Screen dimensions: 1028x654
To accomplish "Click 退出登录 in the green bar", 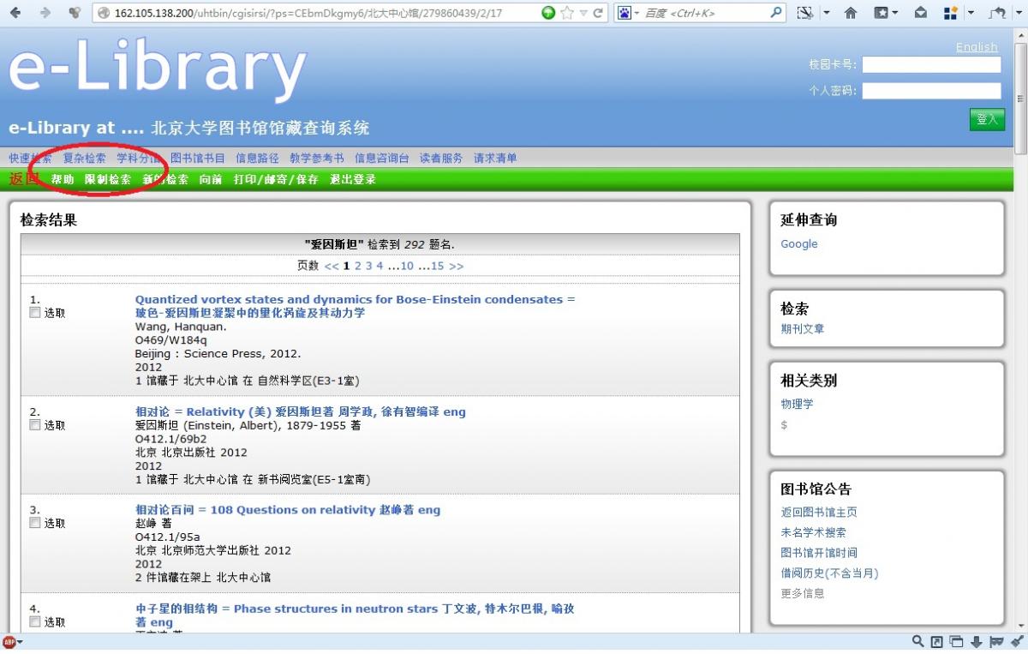I will [x=353, y=179].
